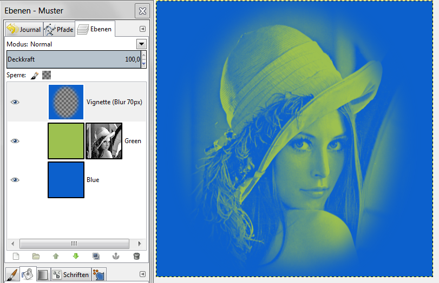Open the brushes tab in lower dock
Viewport: 439px width, 283px height.
pyautogui.click(x=12, y=274)
